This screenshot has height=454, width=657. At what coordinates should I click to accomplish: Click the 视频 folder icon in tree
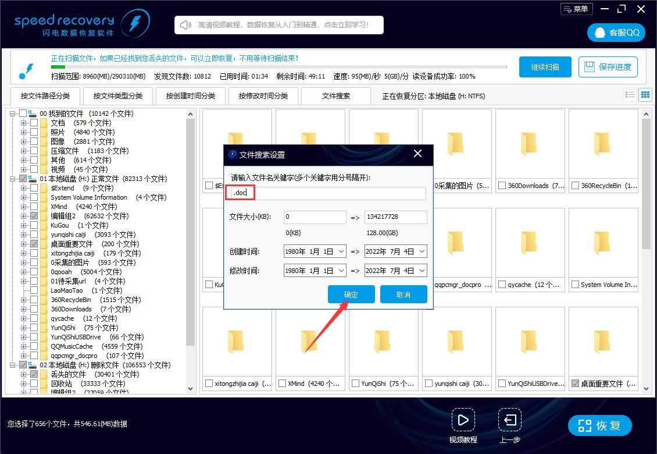click(44, 169)
